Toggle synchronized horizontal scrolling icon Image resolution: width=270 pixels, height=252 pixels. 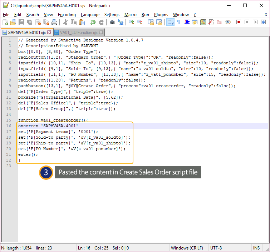coord(159,22)
